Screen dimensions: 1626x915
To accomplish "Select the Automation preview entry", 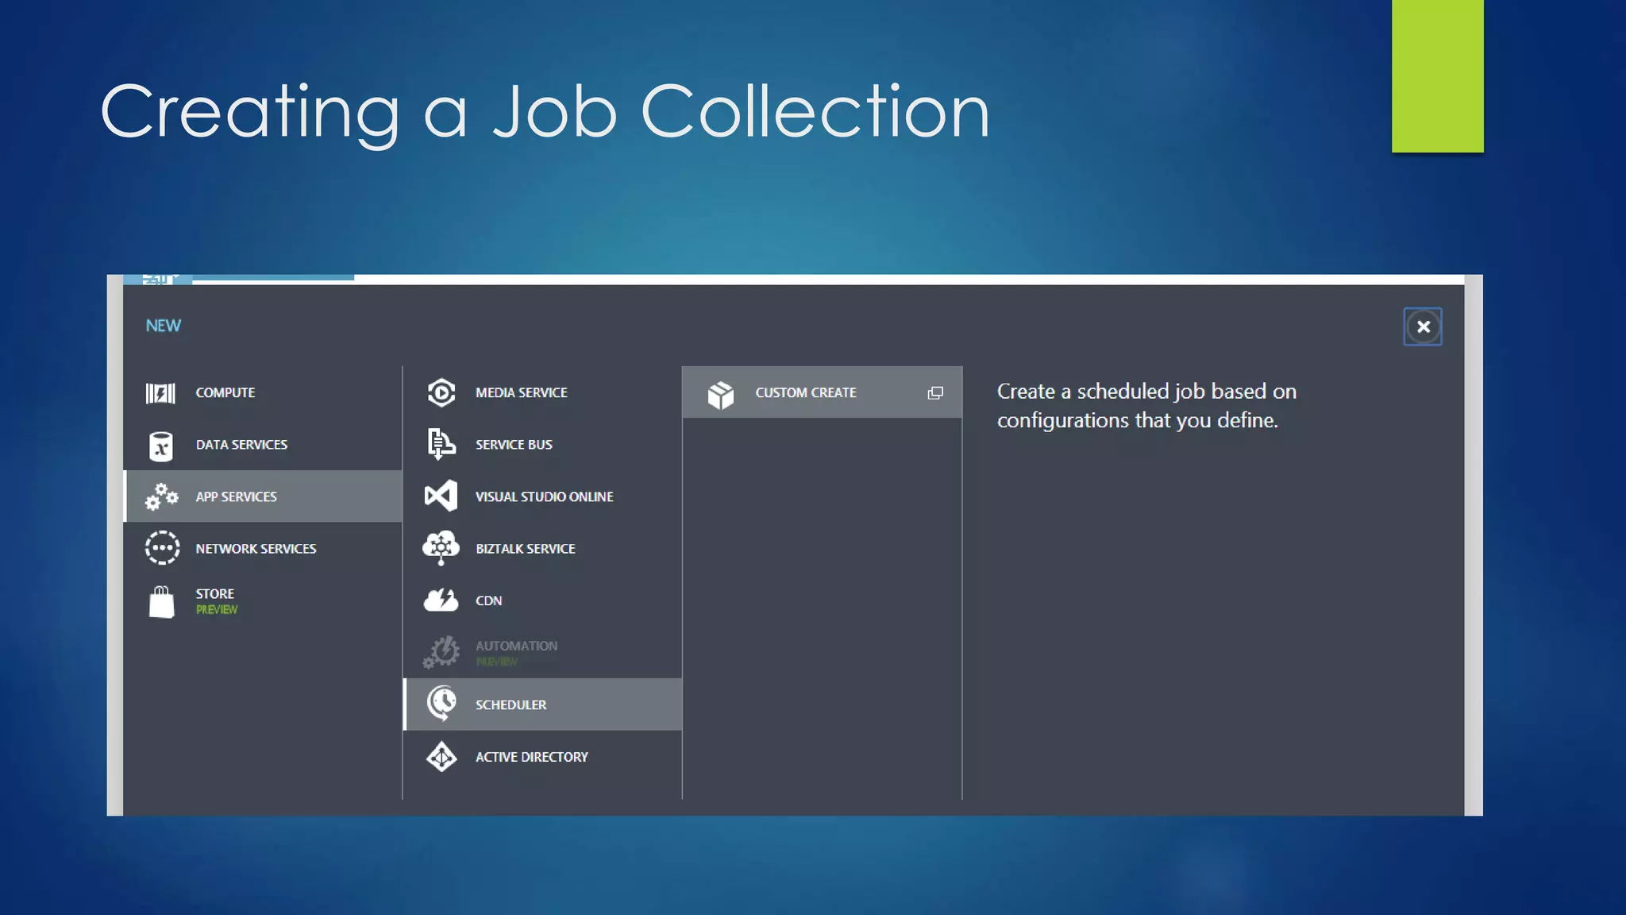I will point(516,647).
